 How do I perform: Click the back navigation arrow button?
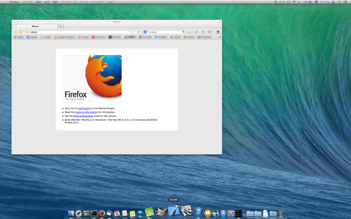click(x=15, y=32)
